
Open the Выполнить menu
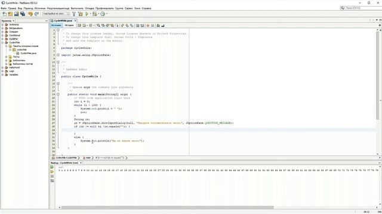(x=77, y=8)
